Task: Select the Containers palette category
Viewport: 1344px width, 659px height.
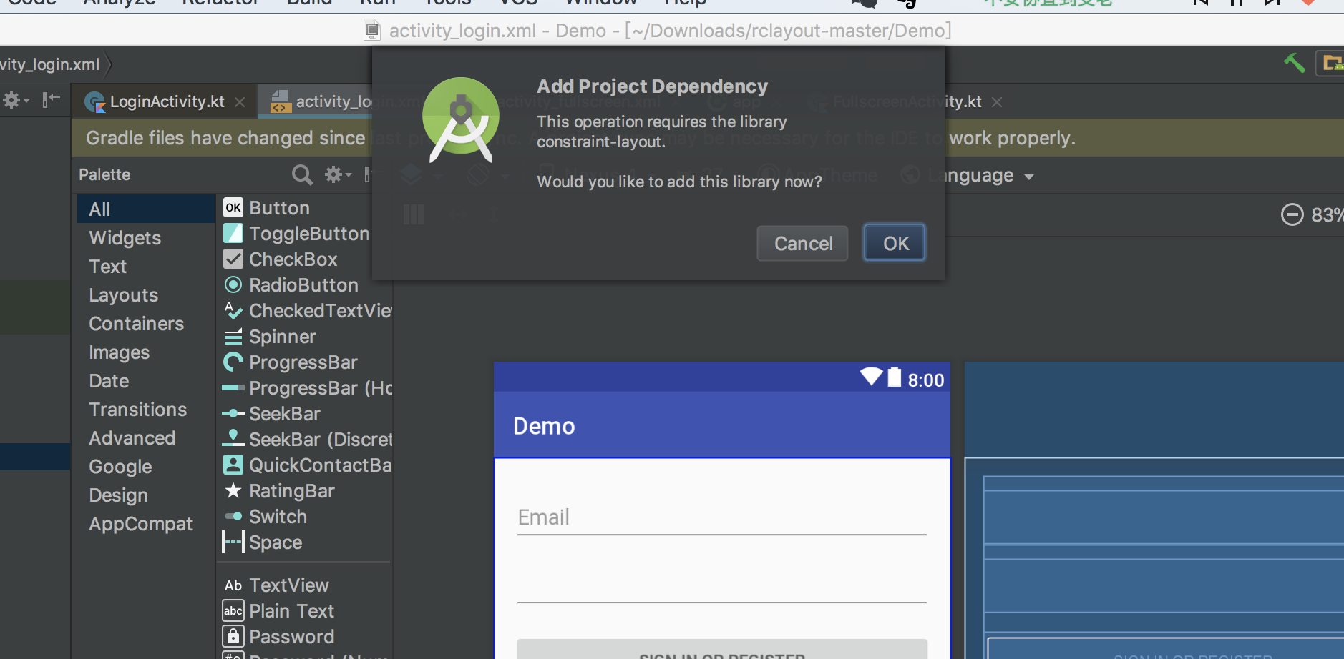Action: [146, 323]
